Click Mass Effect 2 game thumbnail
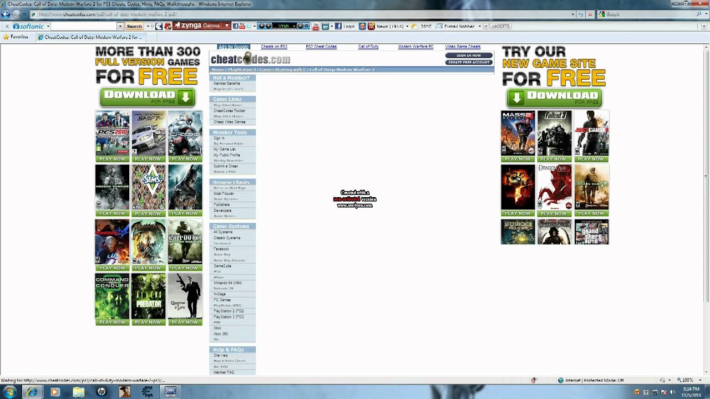This screenshot has width=710, height=399. click(x=518, y=133)
